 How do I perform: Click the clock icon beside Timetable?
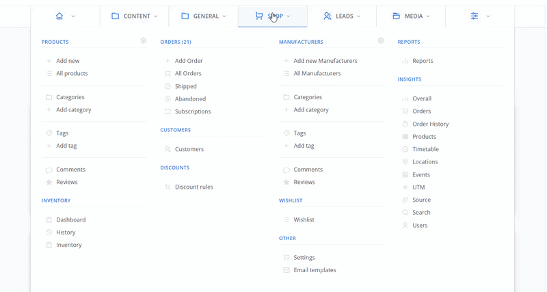click(405, 149)
